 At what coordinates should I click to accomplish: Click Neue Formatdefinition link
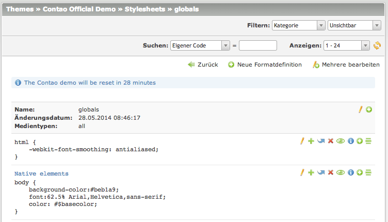coord(265,65)
